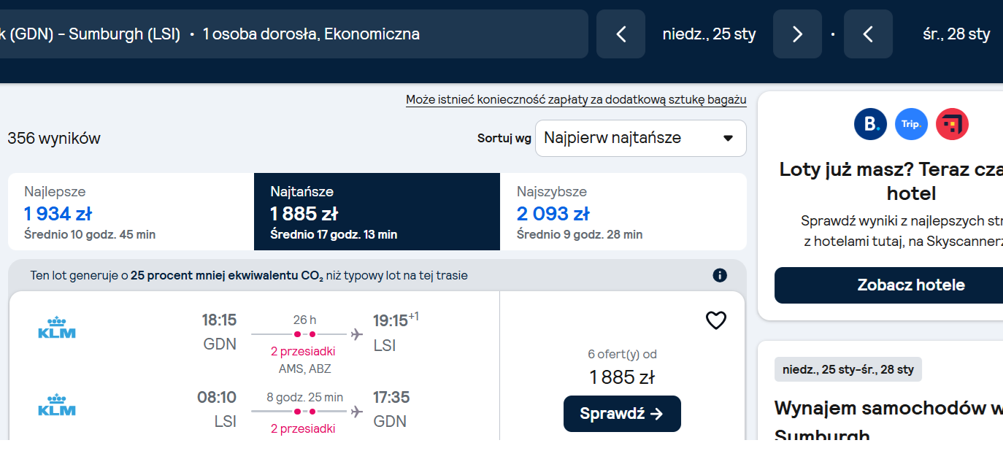Click the red hotel partner logo

click(952, 124)
